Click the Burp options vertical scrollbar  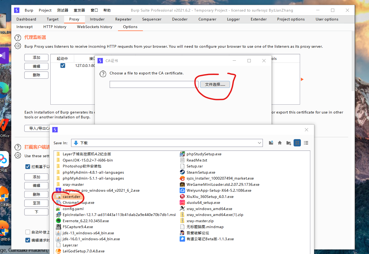tap(353, 61)
